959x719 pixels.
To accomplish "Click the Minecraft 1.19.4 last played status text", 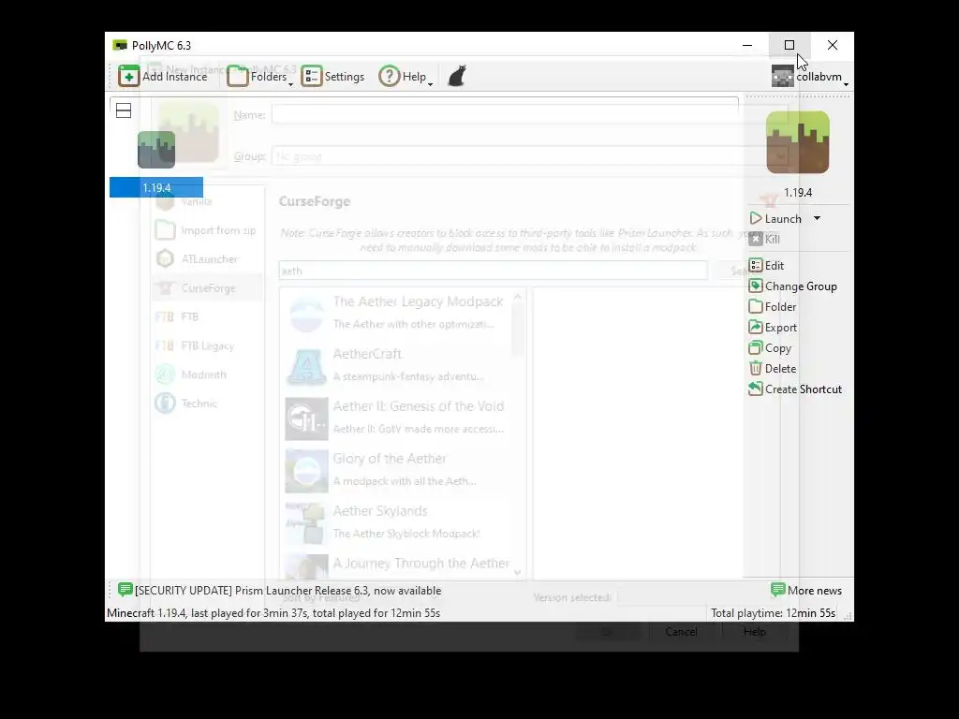I will point(273,612).
